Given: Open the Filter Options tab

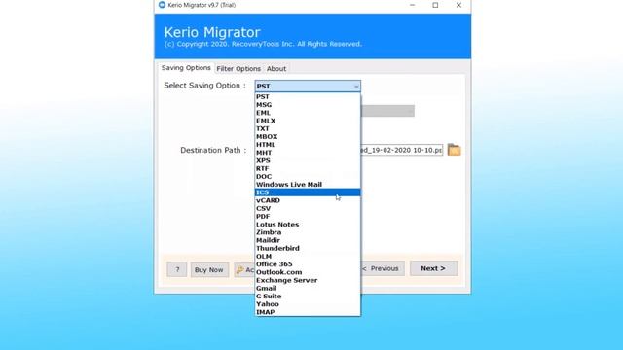Looking at the screenshot, I should 238,69.
